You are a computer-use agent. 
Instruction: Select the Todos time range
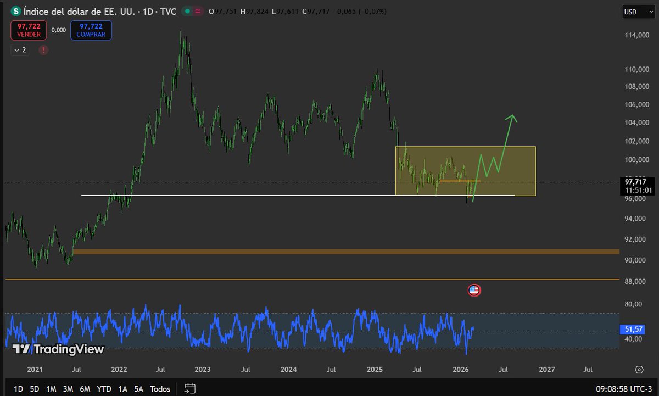point(160,389)
